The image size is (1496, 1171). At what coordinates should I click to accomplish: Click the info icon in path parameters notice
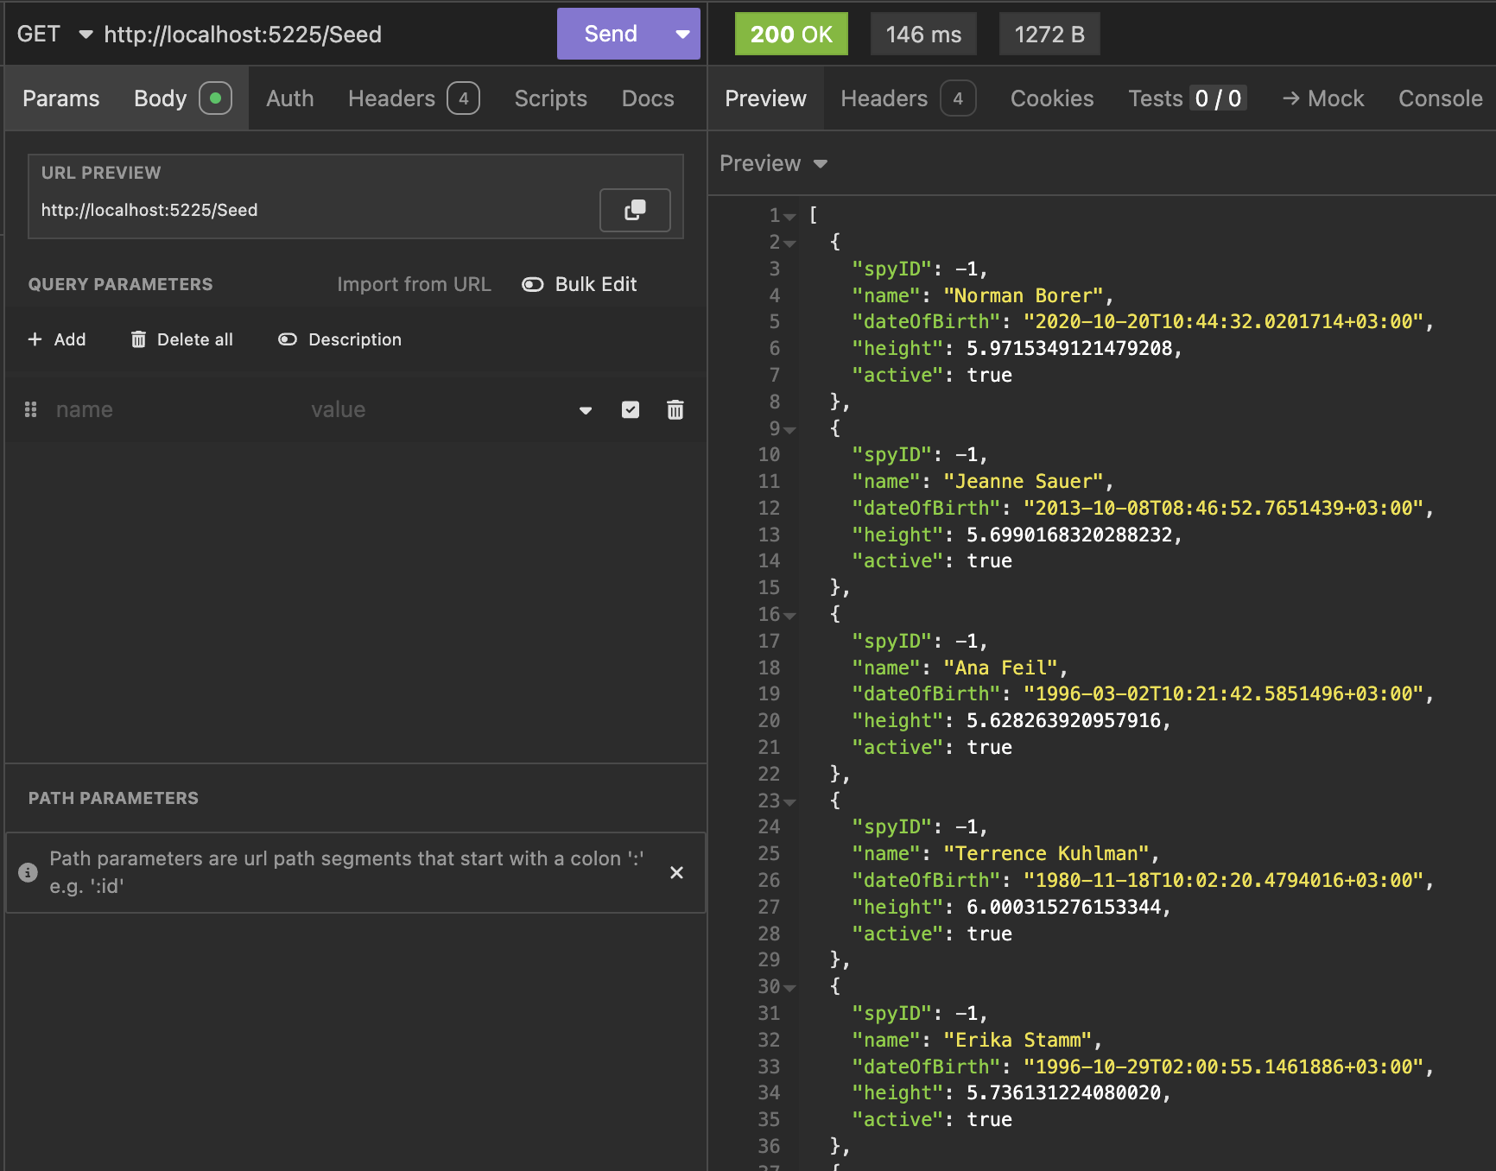28,872
